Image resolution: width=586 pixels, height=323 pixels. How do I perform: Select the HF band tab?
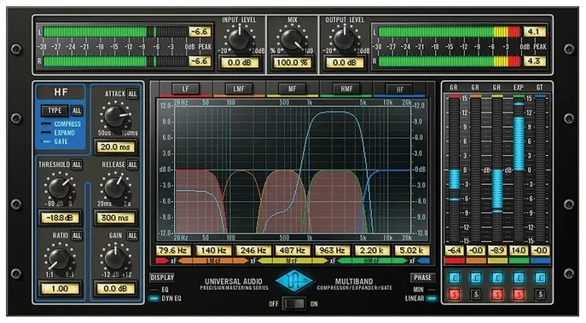click(399, 89)
